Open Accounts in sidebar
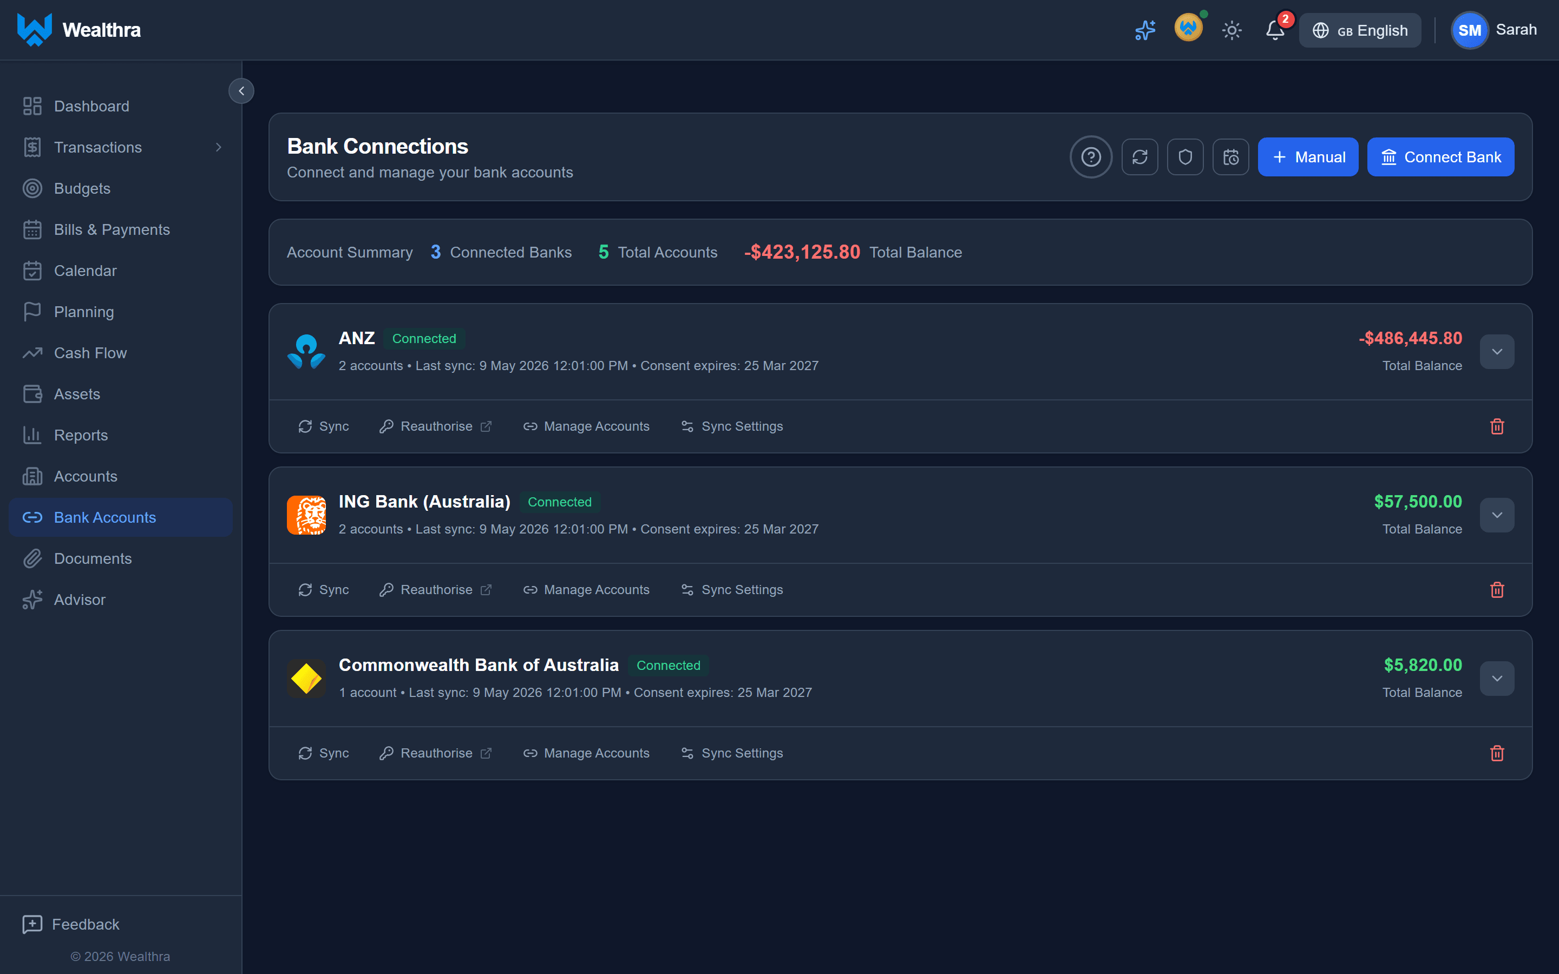 point(121,477)
